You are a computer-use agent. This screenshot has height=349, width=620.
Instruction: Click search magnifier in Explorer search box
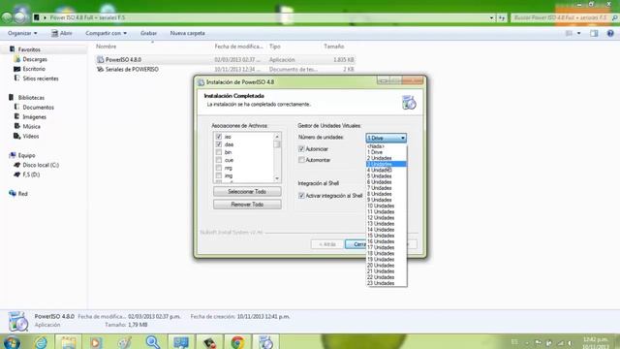[614, 17]
